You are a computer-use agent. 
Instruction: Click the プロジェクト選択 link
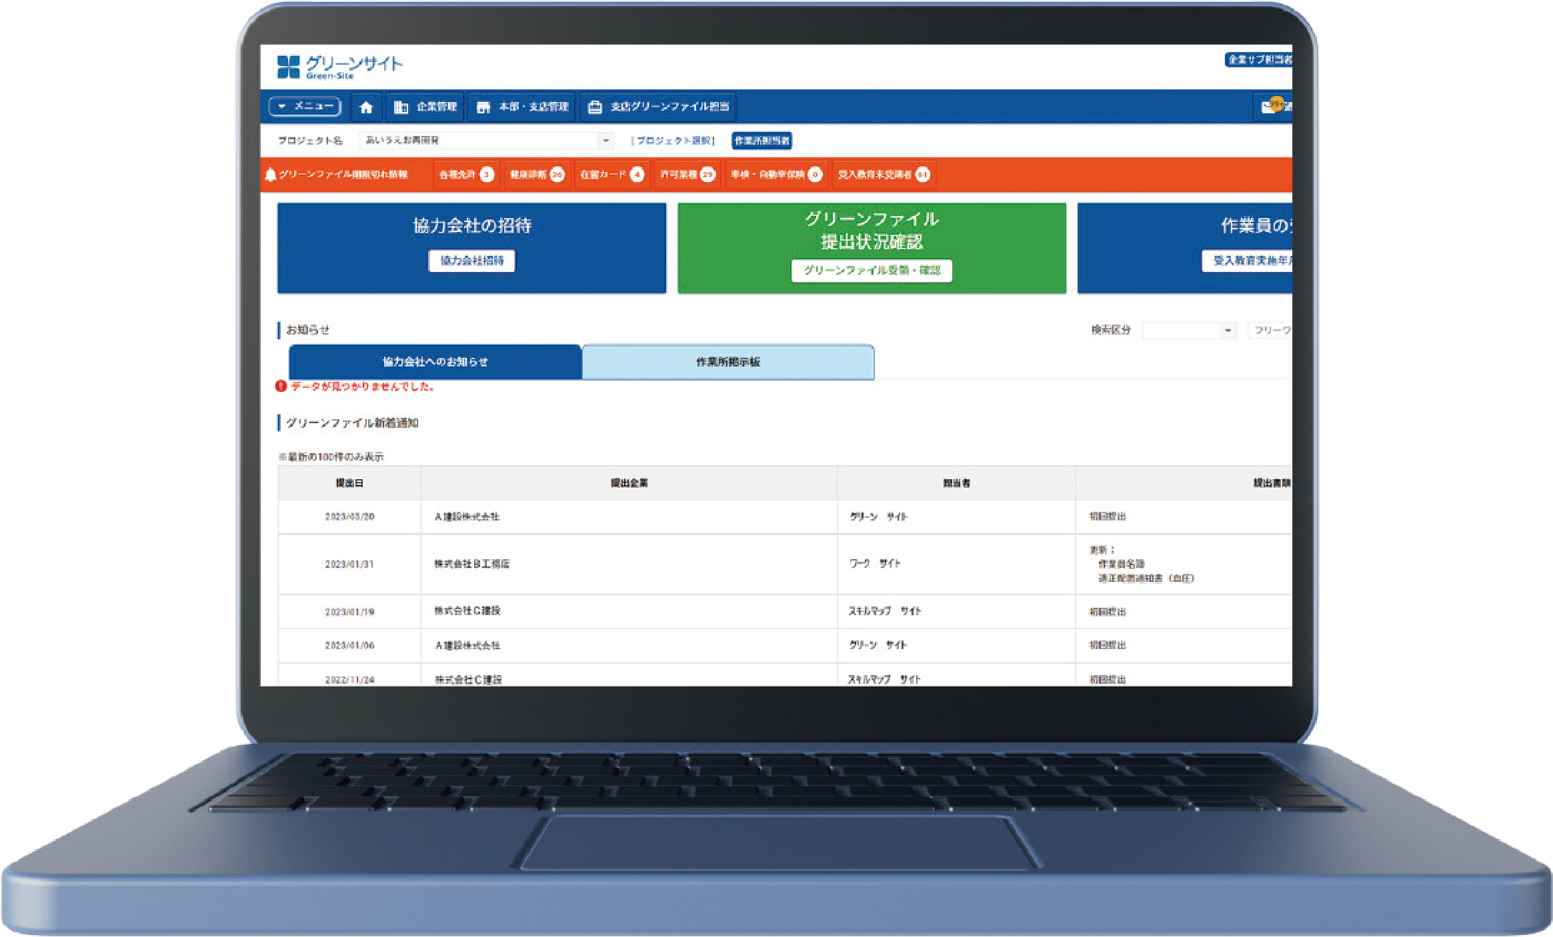point(673,141)
